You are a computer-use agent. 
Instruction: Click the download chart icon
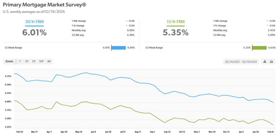265,62
